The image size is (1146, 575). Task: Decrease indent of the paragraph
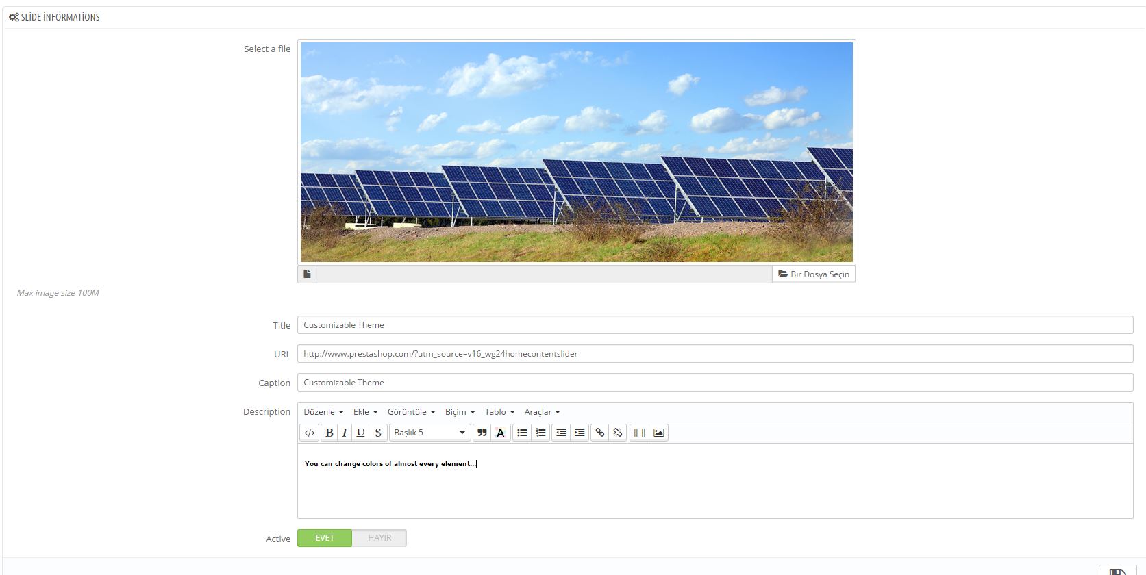coord(561,433)
